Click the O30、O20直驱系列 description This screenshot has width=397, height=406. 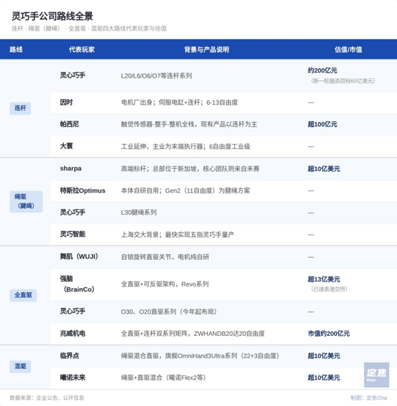click(169, 311)
